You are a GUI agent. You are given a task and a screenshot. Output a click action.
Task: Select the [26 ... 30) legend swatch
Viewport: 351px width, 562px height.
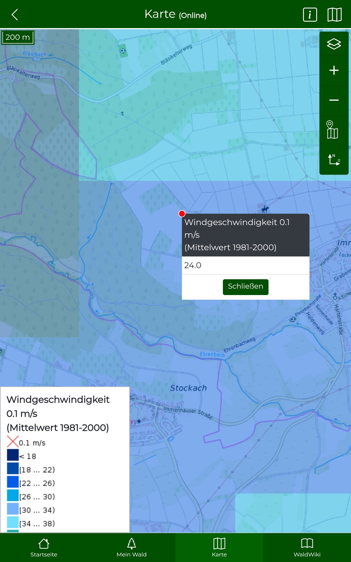pyautogui.click(x=13, y=495)
